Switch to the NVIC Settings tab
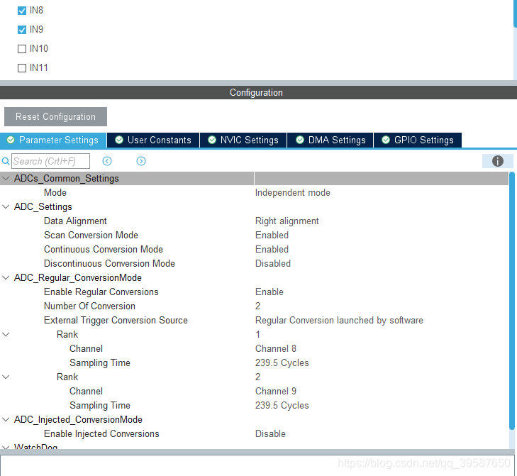The image size is (517, 476). click(x=243, y=140)
